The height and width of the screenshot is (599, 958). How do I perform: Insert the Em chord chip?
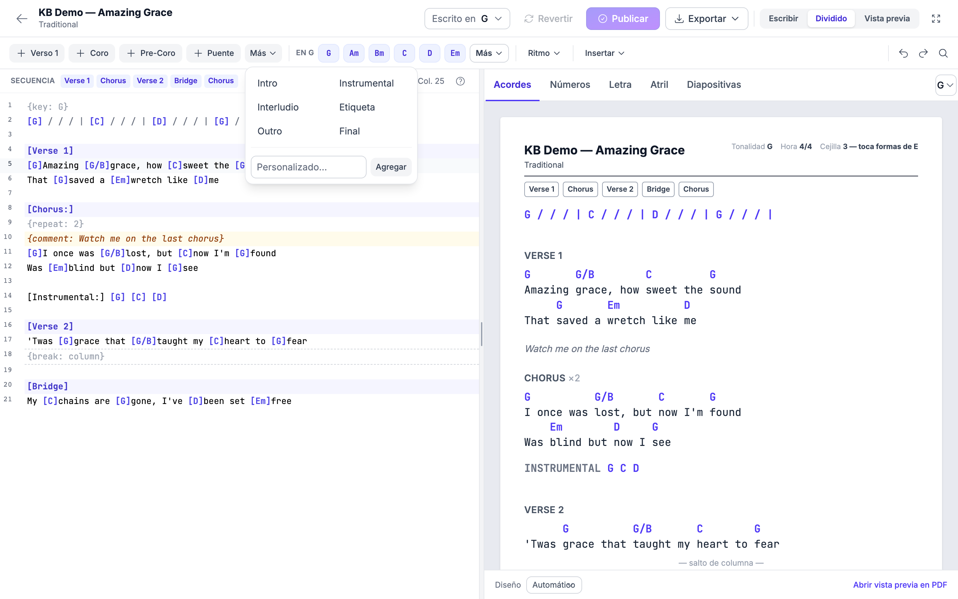coord(455,53)
